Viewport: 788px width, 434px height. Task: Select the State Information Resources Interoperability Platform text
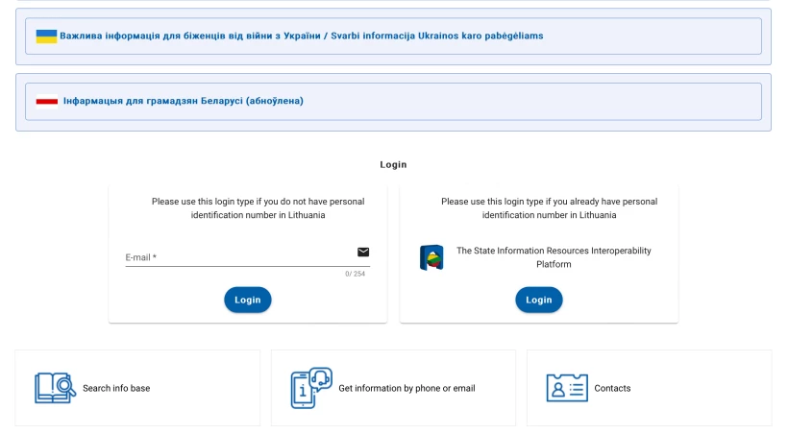553,257
